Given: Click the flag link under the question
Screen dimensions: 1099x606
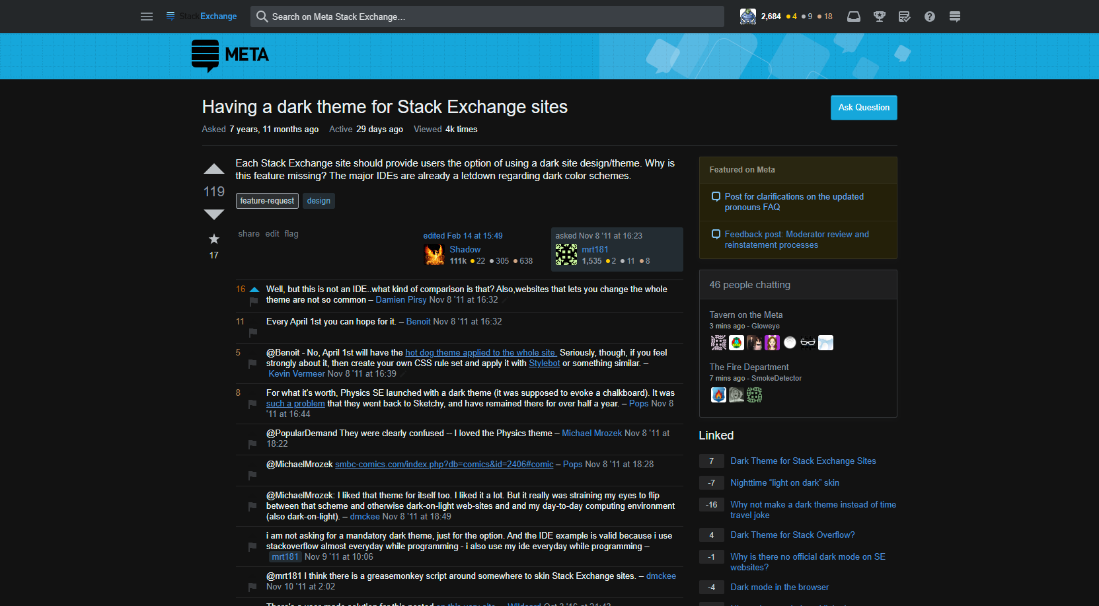Looking at the screenshot, I should [291, 234].
